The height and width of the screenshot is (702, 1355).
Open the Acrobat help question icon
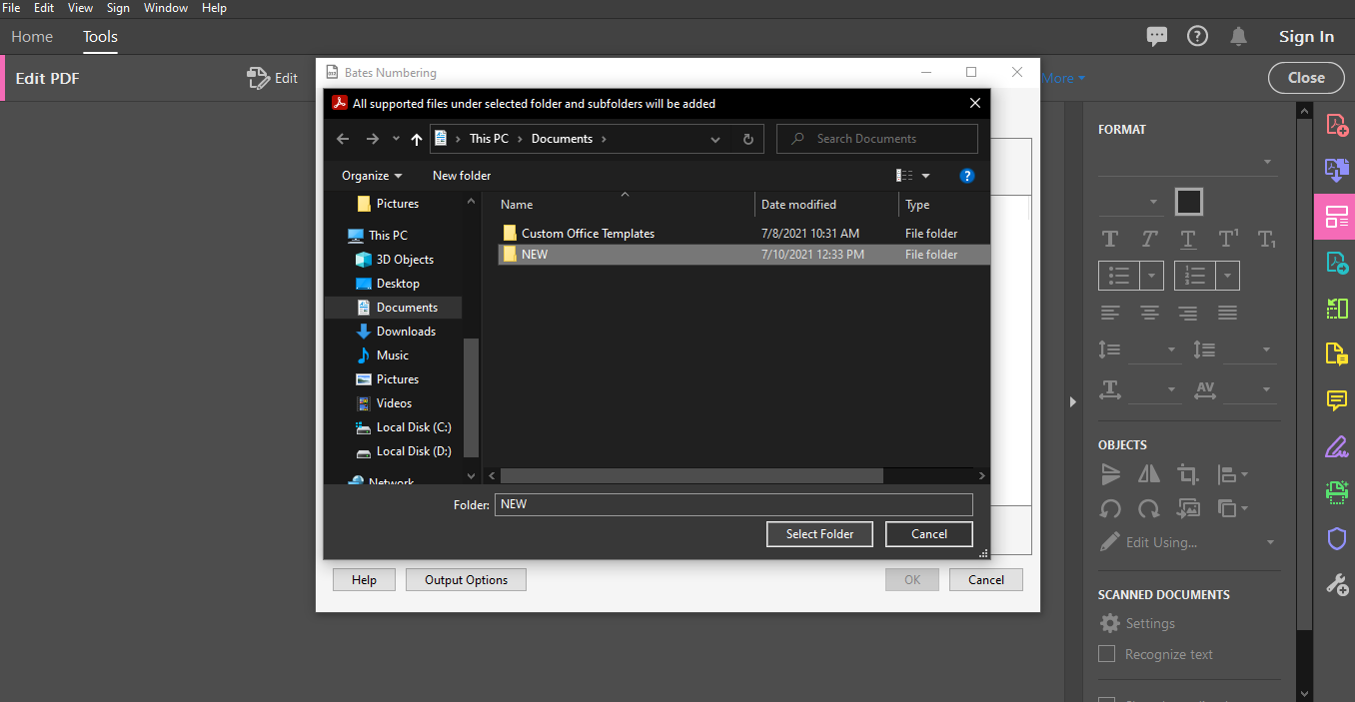(1197, 36)
